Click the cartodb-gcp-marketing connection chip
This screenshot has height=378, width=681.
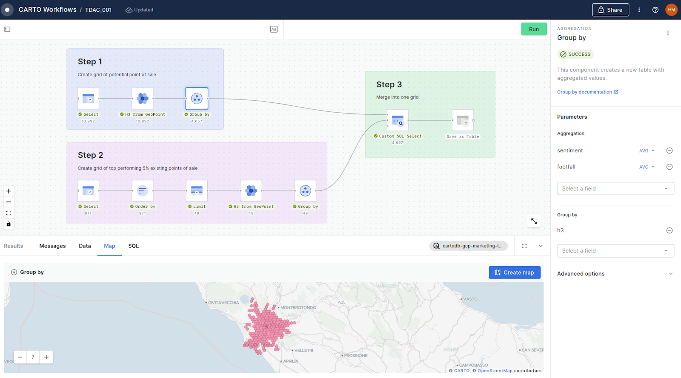click(468, 246)
